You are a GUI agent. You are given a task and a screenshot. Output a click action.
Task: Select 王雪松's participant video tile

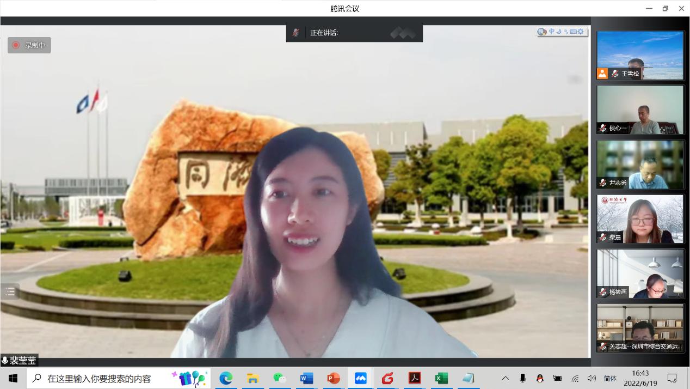pos(640,55)
